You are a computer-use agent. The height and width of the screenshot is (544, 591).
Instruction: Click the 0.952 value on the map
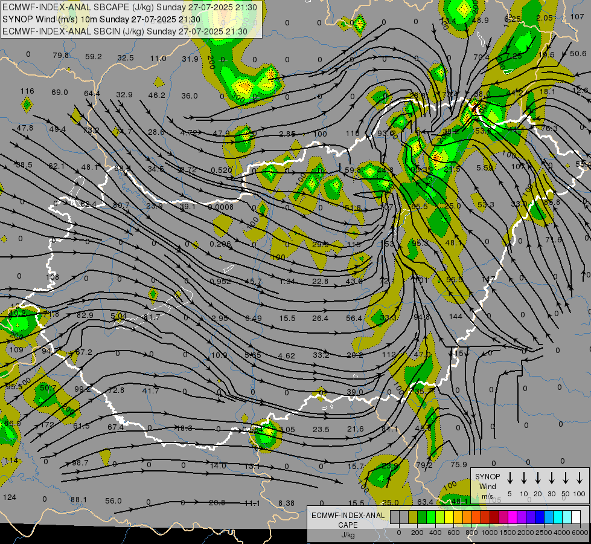point(220,281)
